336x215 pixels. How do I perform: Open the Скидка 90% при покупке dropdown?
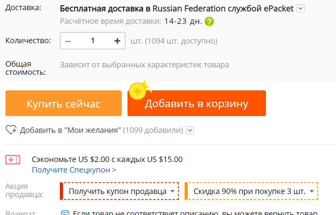click(x=252, y=191)
